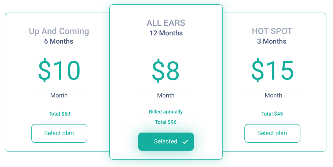Click the Total $45 text
Viewport: 333px width, 167px height.
click(x=272, y=114)
